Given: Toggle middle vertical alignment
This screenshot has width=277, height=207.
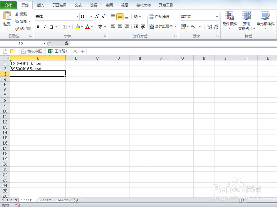Looking at the screenshot, I should click(120, 17).
